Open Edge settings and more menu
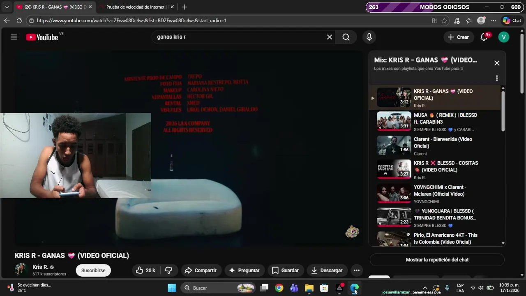526x296 pixels. pos(494,21)
